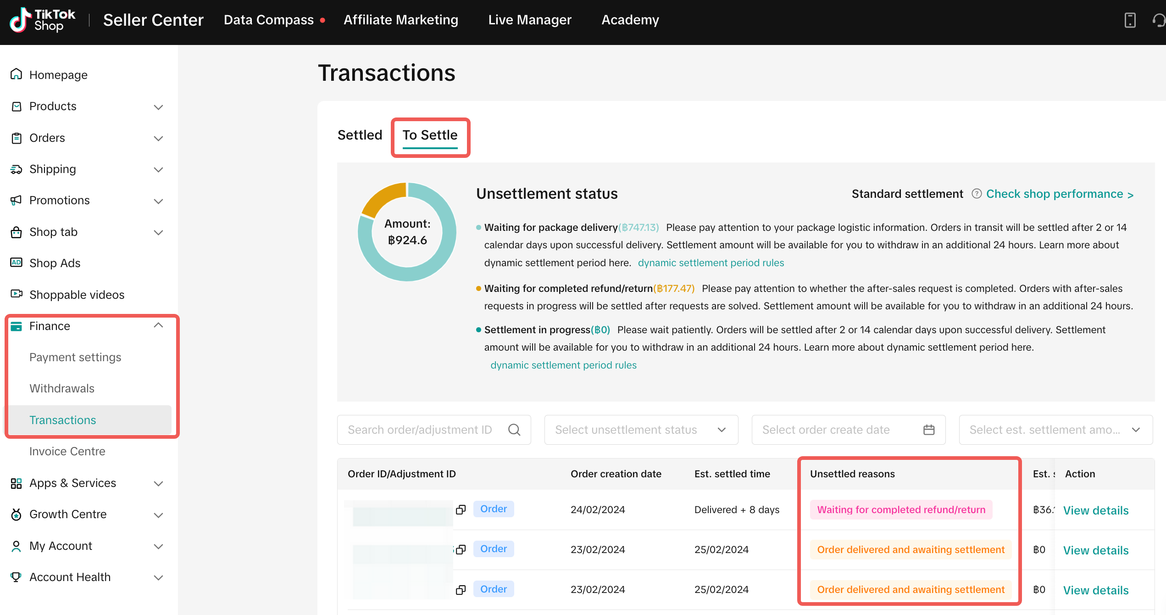View details of the first order
The image size is (1166, 615).
click(x=1096, y=510)
